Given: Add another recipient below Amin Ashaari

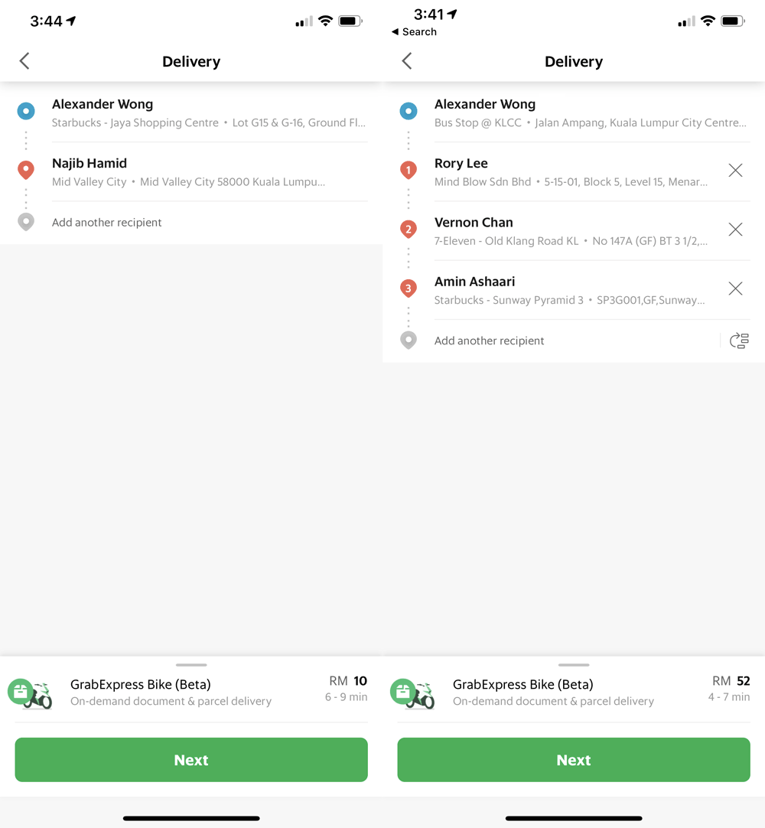Looking at the screenshot, I should coord(490,341).
